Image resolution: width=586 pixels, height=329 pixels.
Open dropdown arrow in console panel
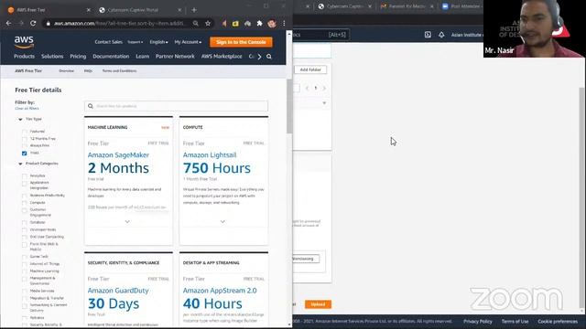pos(324,103)
